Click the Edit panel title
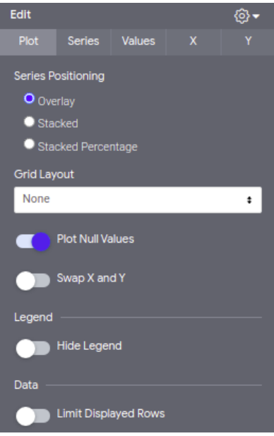The height and width of the screenshot is (436, 274). point(20,14)
